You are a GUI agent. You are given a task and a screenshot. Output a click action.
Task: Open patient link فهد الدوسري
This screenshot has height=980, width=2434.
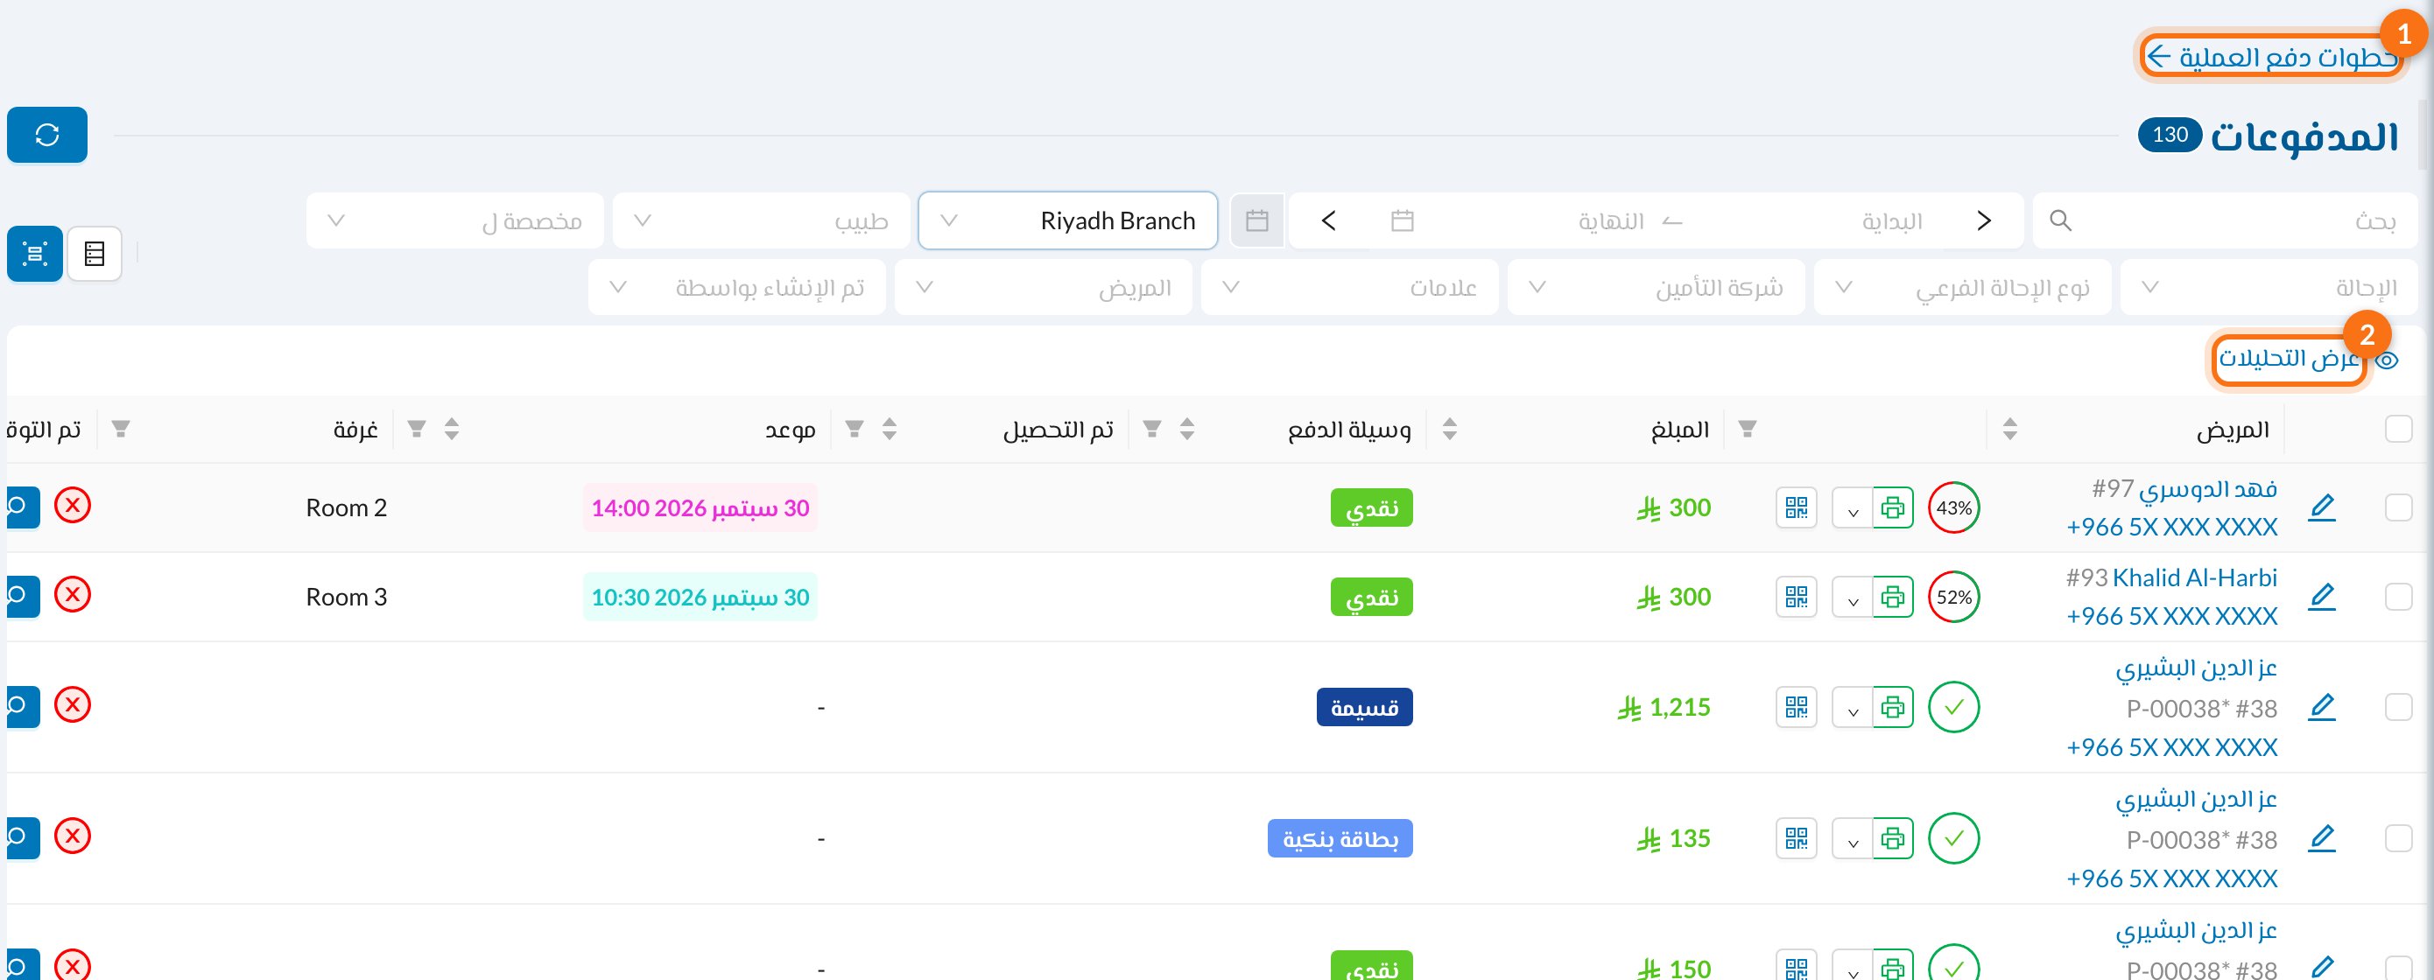pos(2207,489)
